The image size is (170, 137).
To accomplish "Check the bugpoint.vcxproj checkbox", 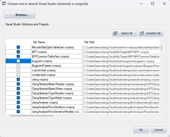I will click(18, 61).
